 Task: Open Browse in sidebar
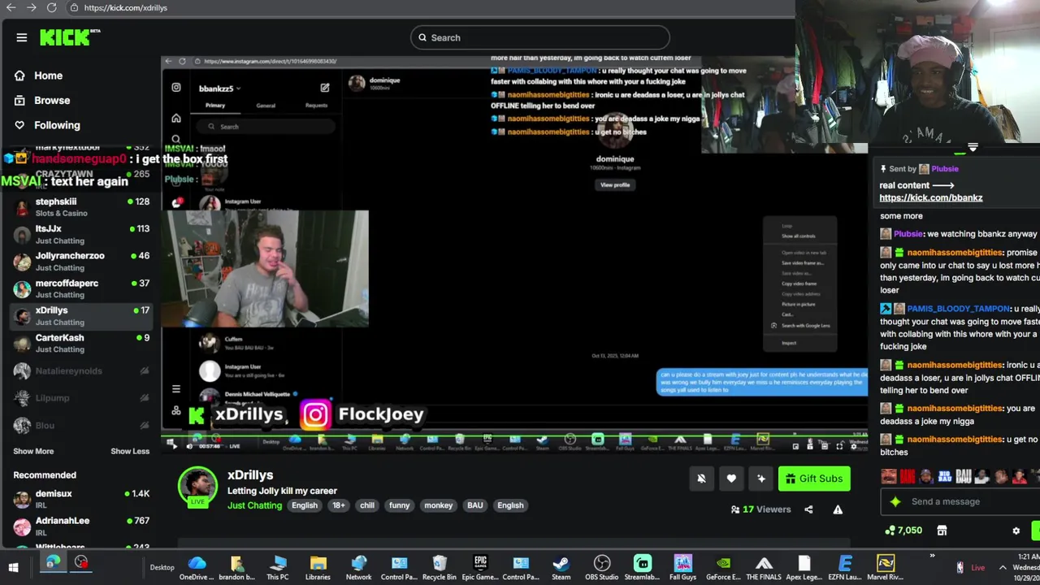click(52, 101)
